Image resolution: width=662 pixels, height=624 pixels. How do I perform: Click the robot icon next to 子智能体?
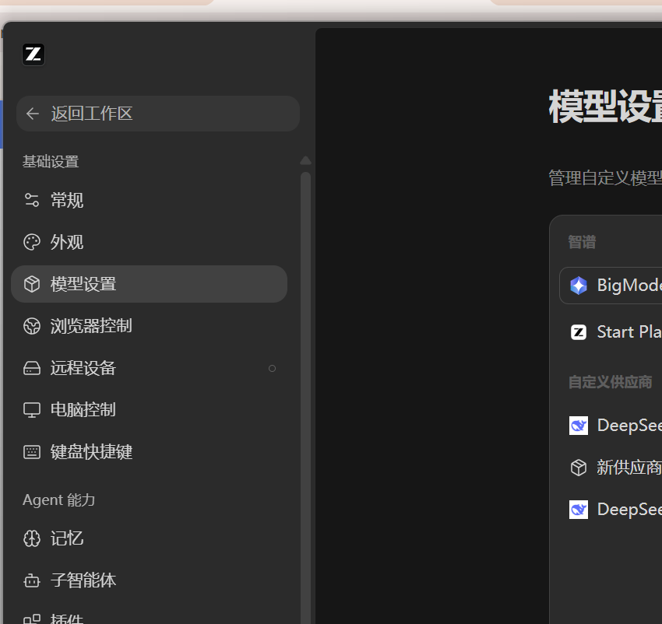32,580
